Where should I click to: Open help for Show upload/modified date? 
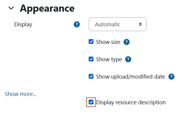[171, 77]
